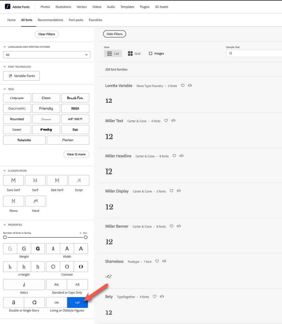Click View 12 more tags
This screenshot has height=324, width=282.
click(x=76, y=154)
